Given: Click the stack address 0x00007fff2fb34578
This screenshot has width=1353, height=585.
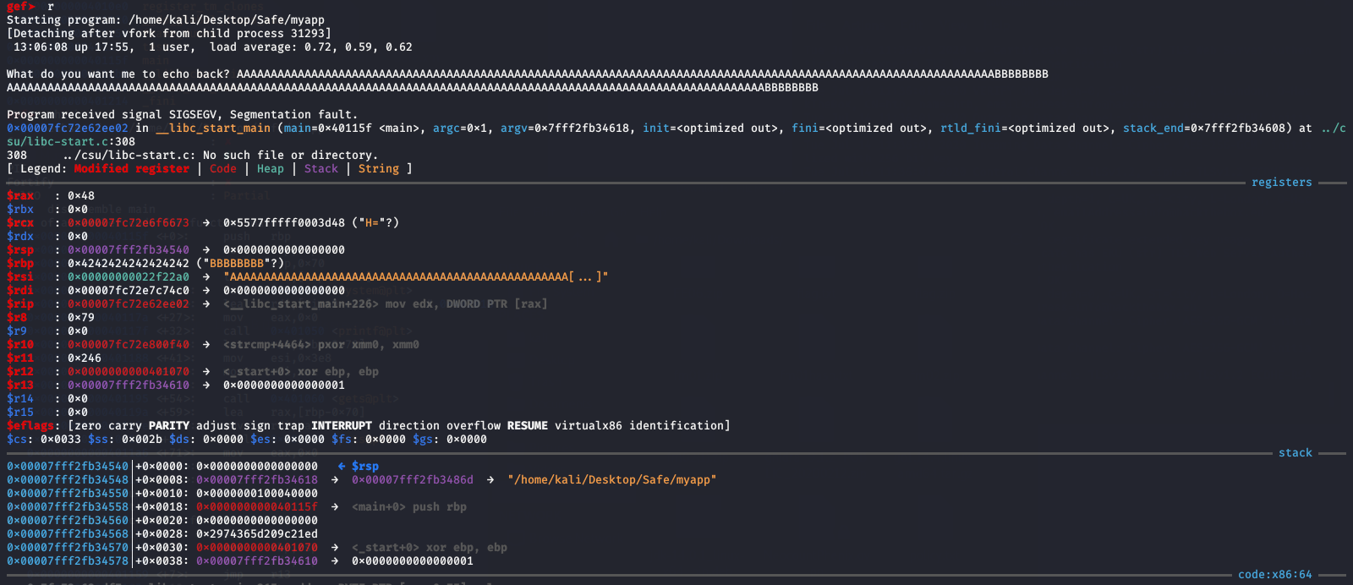Looking at the screenshot, I should tap(68, 560).
